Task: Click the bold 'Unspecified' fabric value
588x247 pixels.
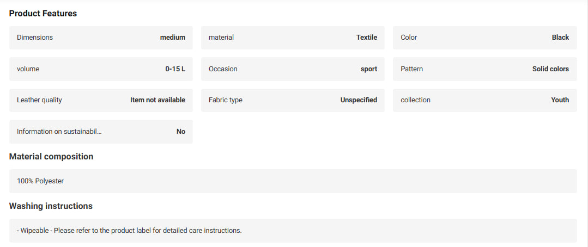Action: click(x=359, y=100)
